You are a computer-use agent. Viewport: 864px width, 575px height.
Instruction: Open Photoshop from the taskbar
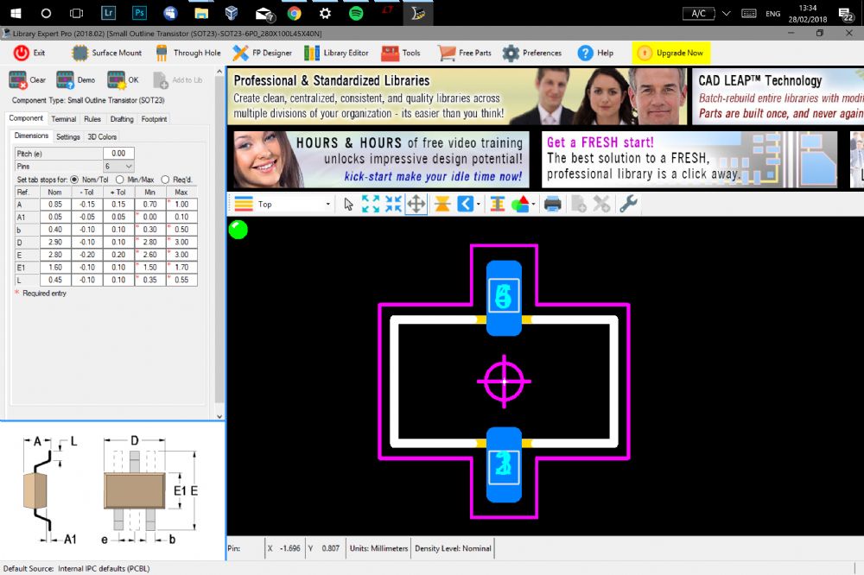[x=139, y=13]
